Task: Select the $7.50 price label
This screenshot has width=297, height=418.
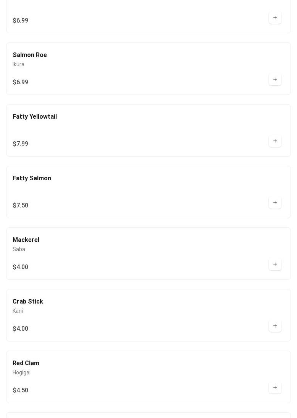Action: point(20,206)
